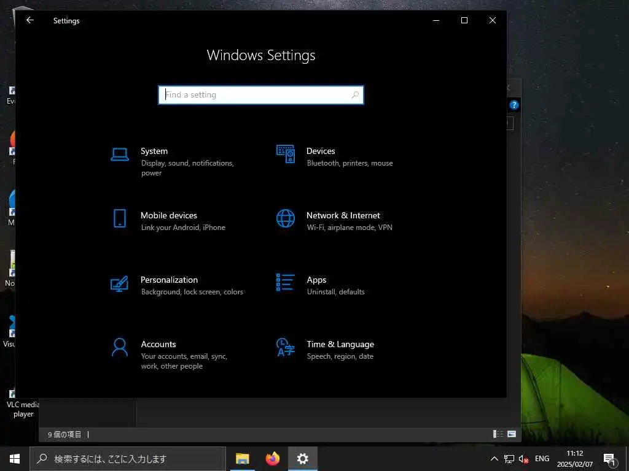629x471 pixels.
Task: Open the Windows Start menu
Action: pyautogui.click(x=15, y=459)
